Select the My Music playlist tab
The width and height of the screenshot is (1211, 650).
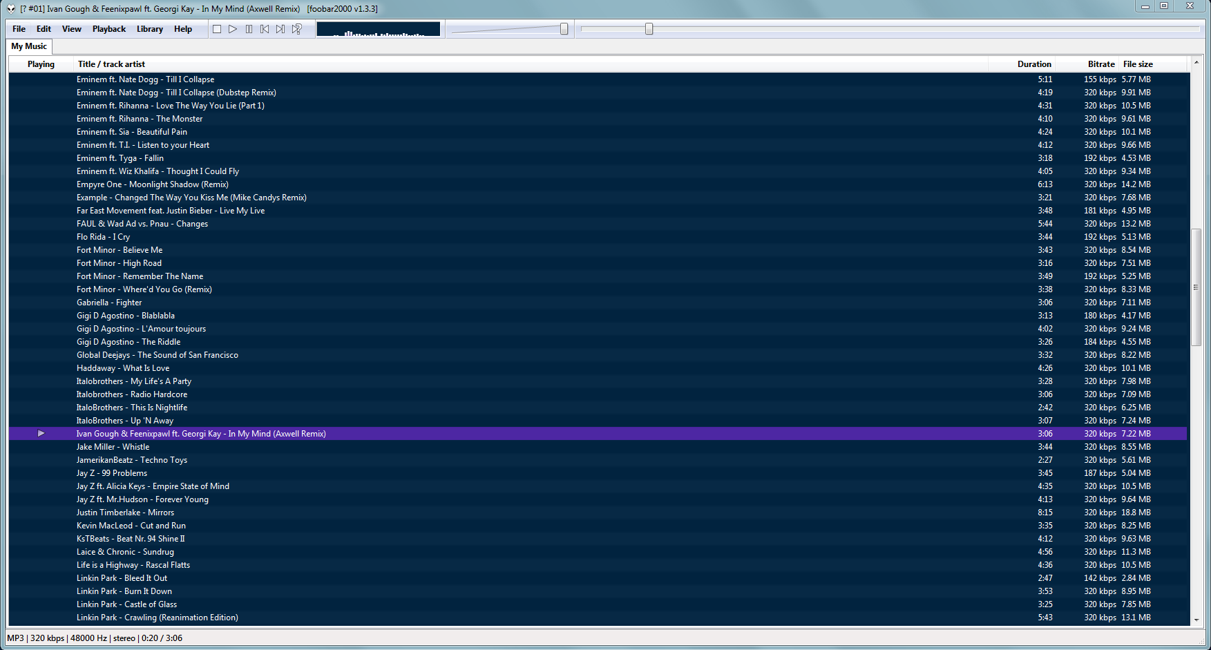coord(29,46)
